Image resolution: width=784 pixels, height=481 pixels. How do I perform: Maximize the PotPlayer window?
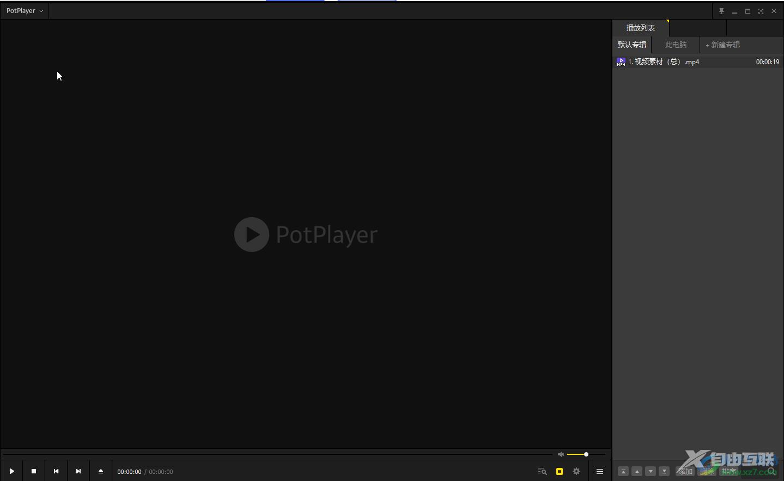(x=747, y=11)
